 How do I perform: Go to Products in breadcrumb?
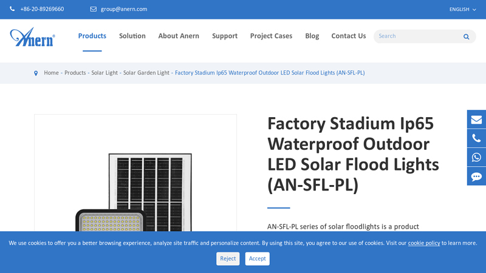pyautogui.click(x=75, y=73)
